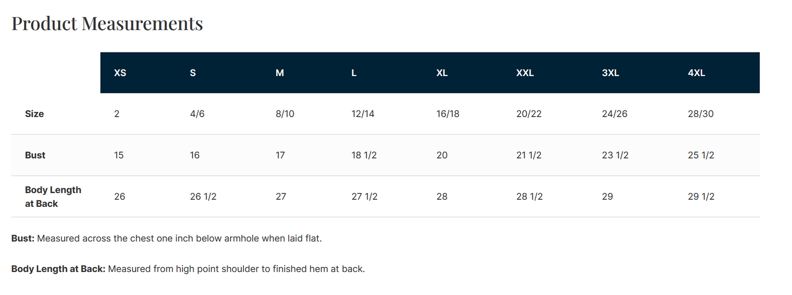Image resolution: width=792 pixels, height=295 pixels.
Task: Click the XS column header
Action: click(120, 73)
